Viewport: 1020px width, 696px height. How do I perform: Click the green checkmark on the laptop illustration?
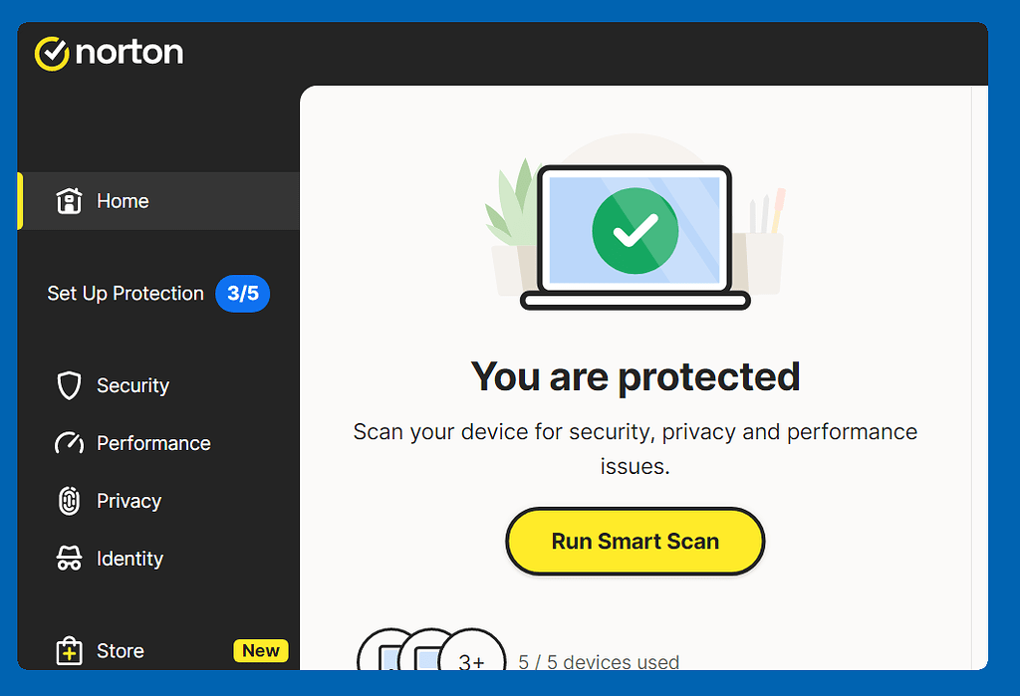click(635, 230)
